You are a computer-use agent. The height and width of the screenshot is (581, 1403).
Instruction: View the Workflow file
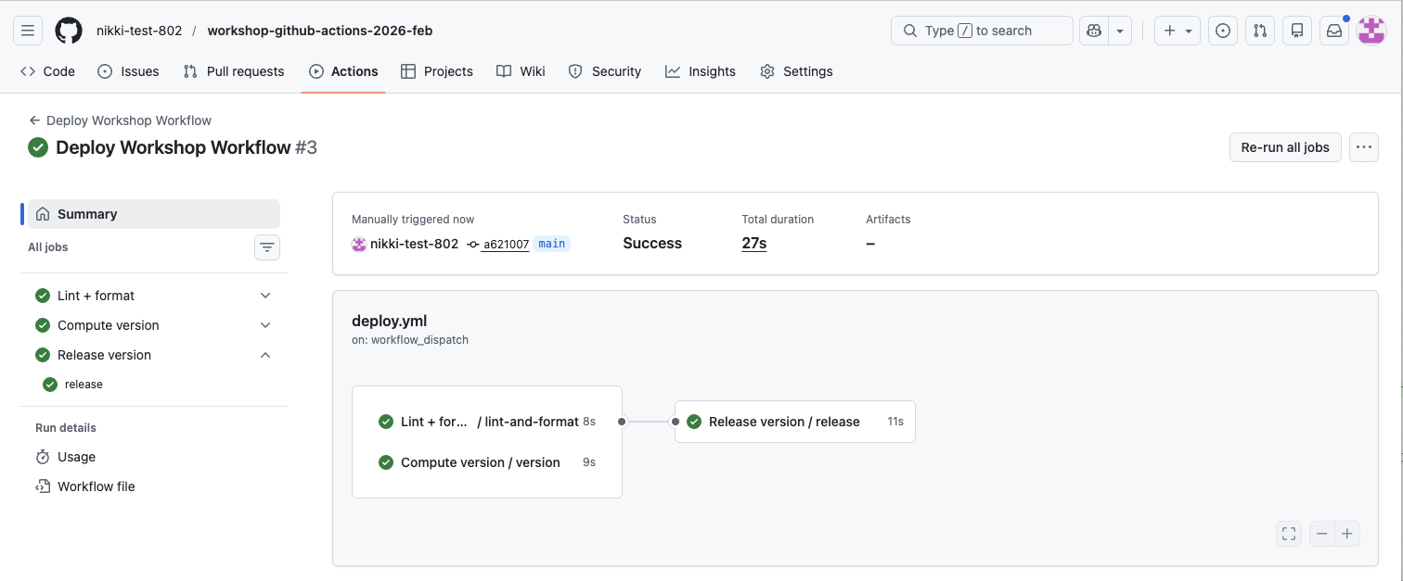pyautogui.click(x=95, y=486)
